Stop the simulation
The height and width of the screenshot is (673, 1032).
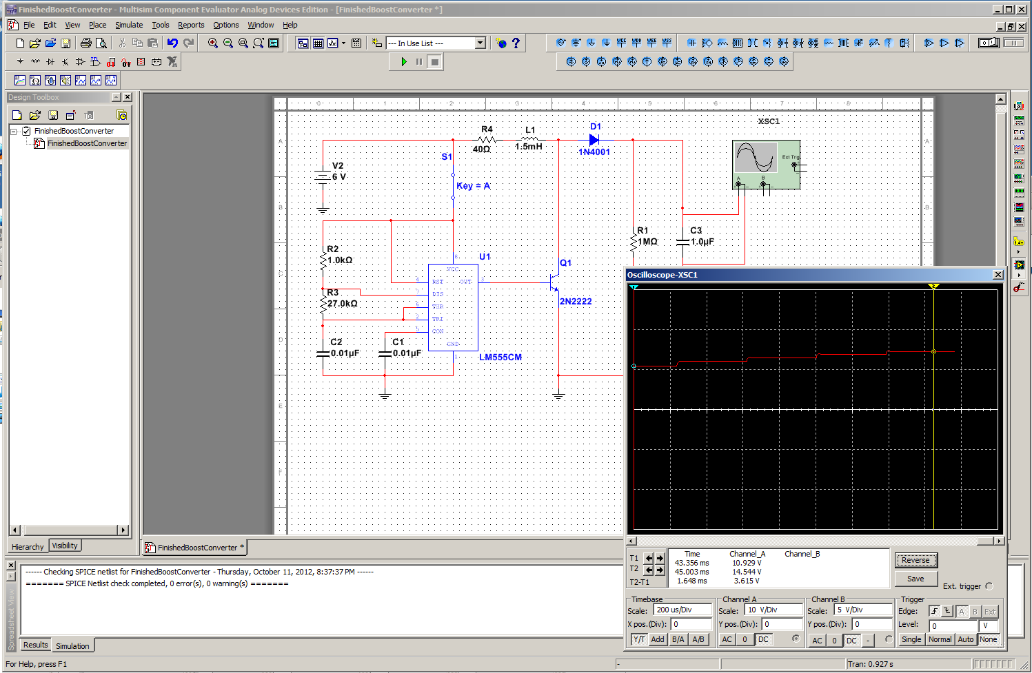click(x=434, y=62)
